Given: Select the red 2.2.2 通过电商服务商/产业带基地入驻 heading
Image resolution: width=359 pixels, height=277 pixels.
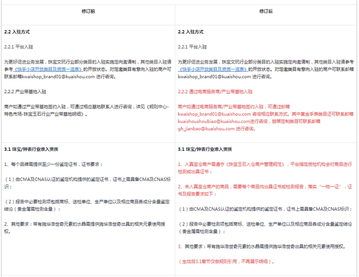Looking at the screenshot, I should coord(215,91).
